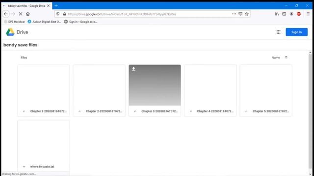The height and width of the screenshot is (176, 314).
Task: Click the where to paste.txt file name
Action: pyautogui.click(x=42, y=166)
